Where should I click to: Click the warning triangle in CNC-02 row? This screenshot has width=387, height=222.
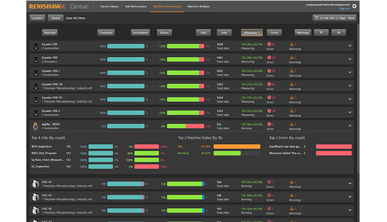click(x=292, y=209)
